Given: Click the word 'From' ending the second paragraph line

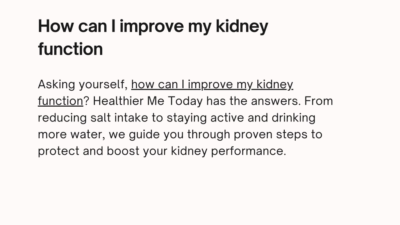Looking at the screenshot, I should point(319,101).
